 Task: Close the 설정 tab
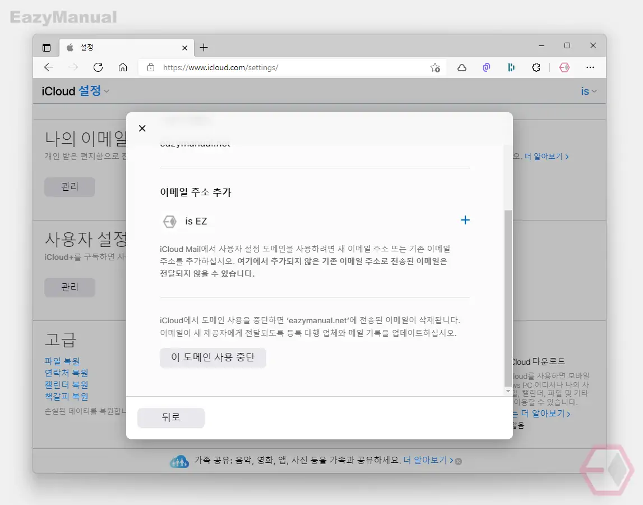tap(184, 48)
